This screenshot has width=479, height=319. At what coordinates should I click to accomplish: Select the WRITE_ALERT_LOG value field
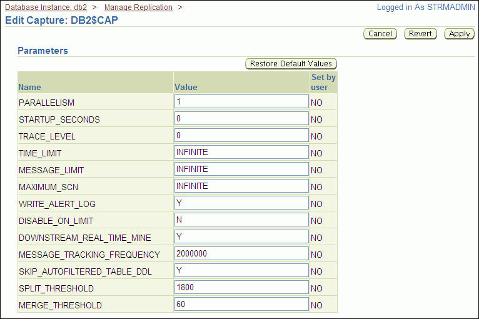tap(241, 203)
